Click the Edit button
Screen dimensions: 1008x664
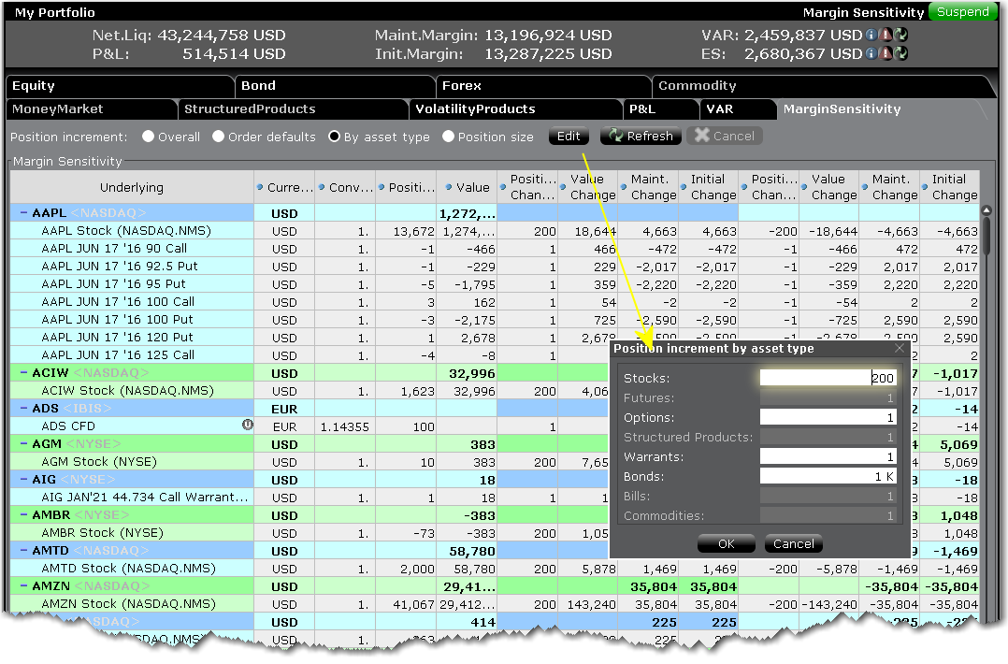(569, 137)
